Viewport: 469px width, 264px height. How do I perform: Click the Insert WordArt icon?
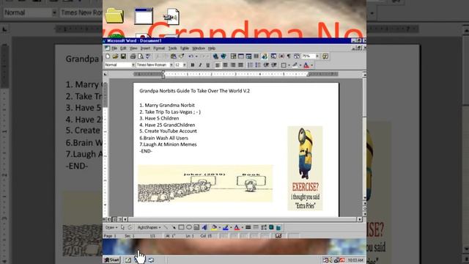204,227
